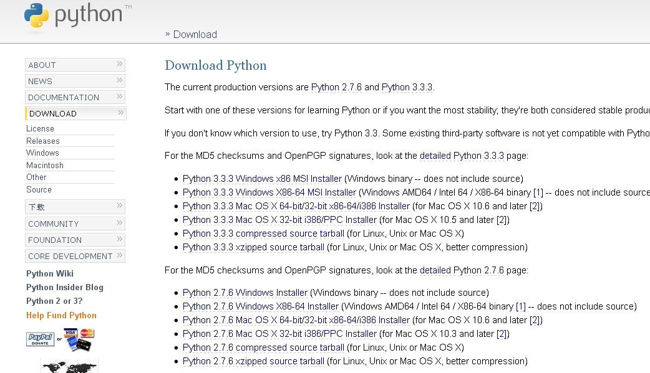Download Python 2.7.6 compressed source tarball
Image resolution: width=650 pixels, height=373 pixels.
pos(263,347)
